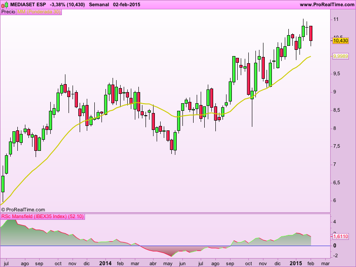This screenshot has height=267, width=356.
Task: Click the 2014 year label on time axis
Action: [x=105, y=263]
